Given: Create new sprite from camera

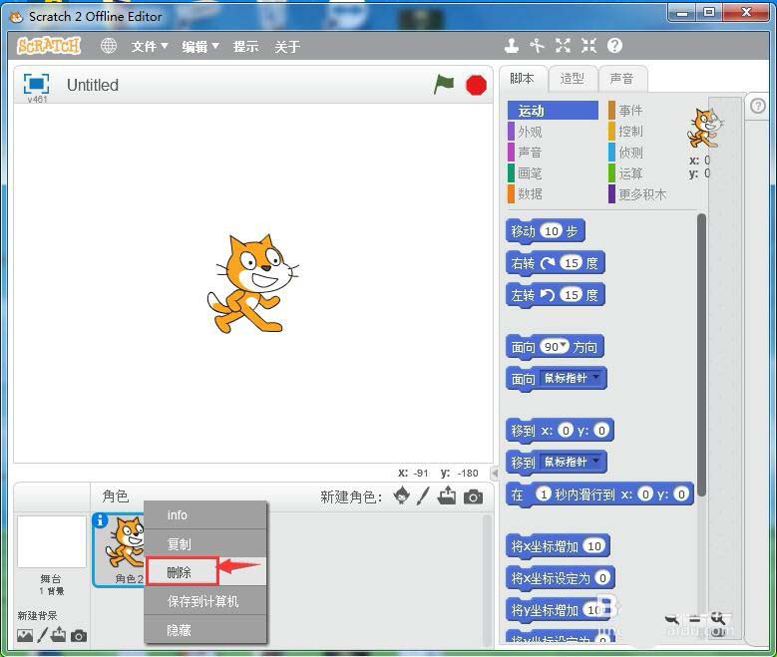Looking at the screenshot, I should (x=473, y=496).
